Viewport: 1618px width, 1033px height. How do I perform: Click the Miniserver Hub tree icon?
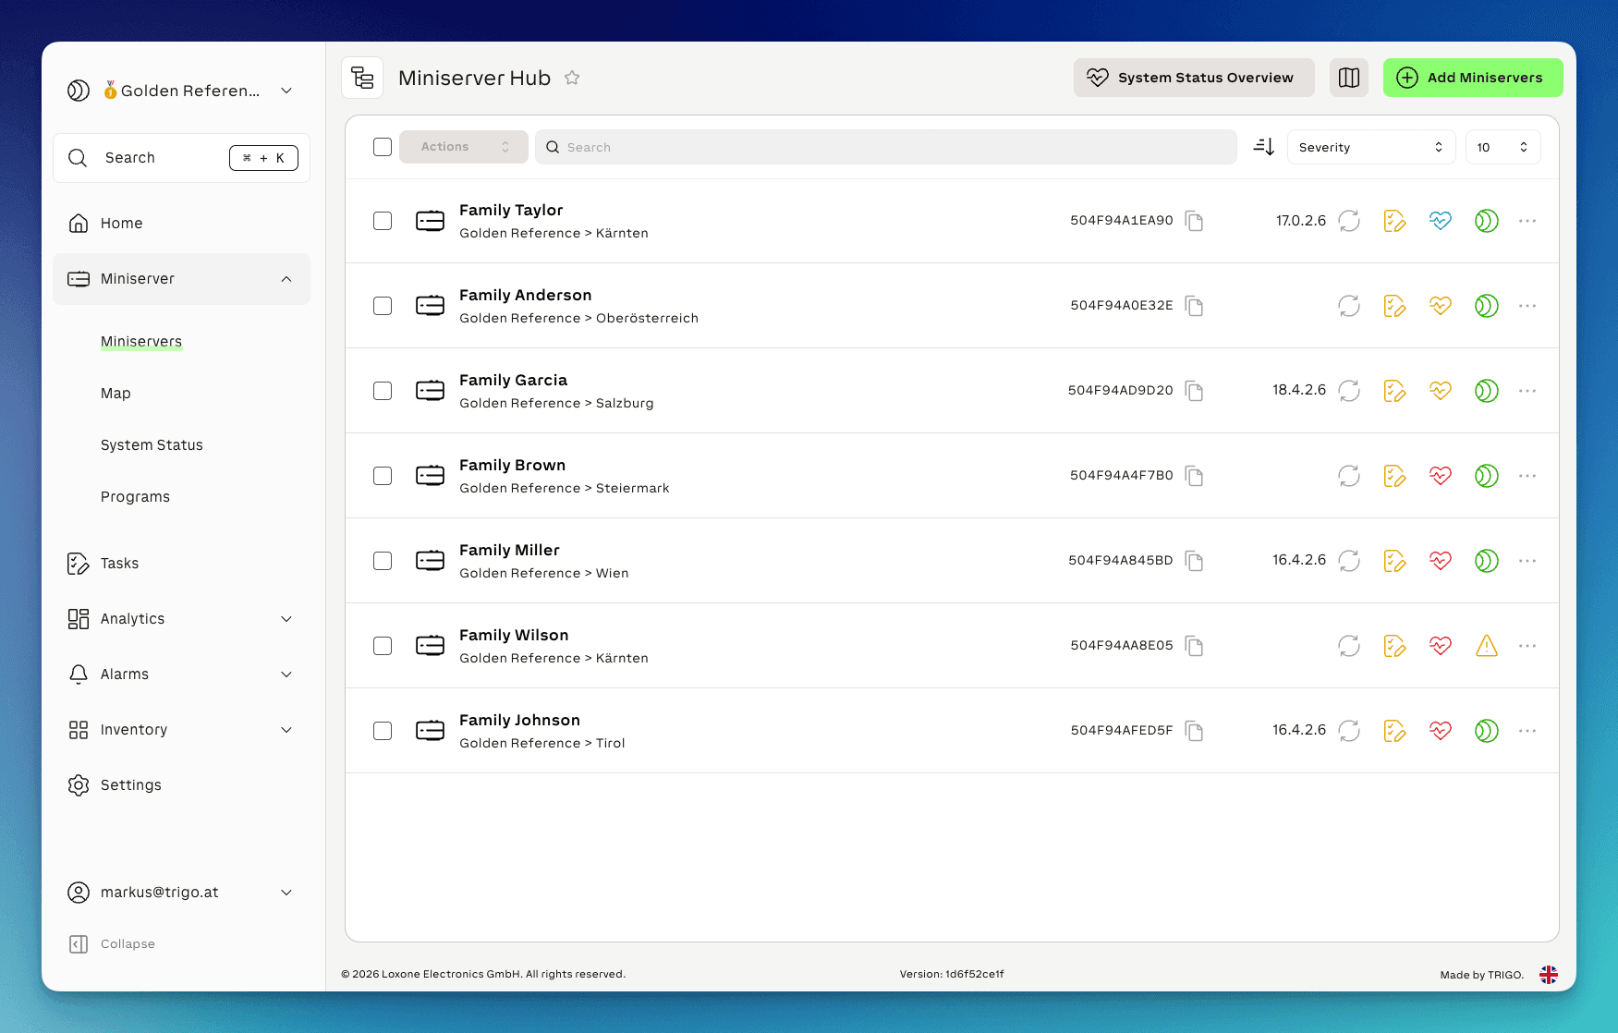tap(362, 78)
